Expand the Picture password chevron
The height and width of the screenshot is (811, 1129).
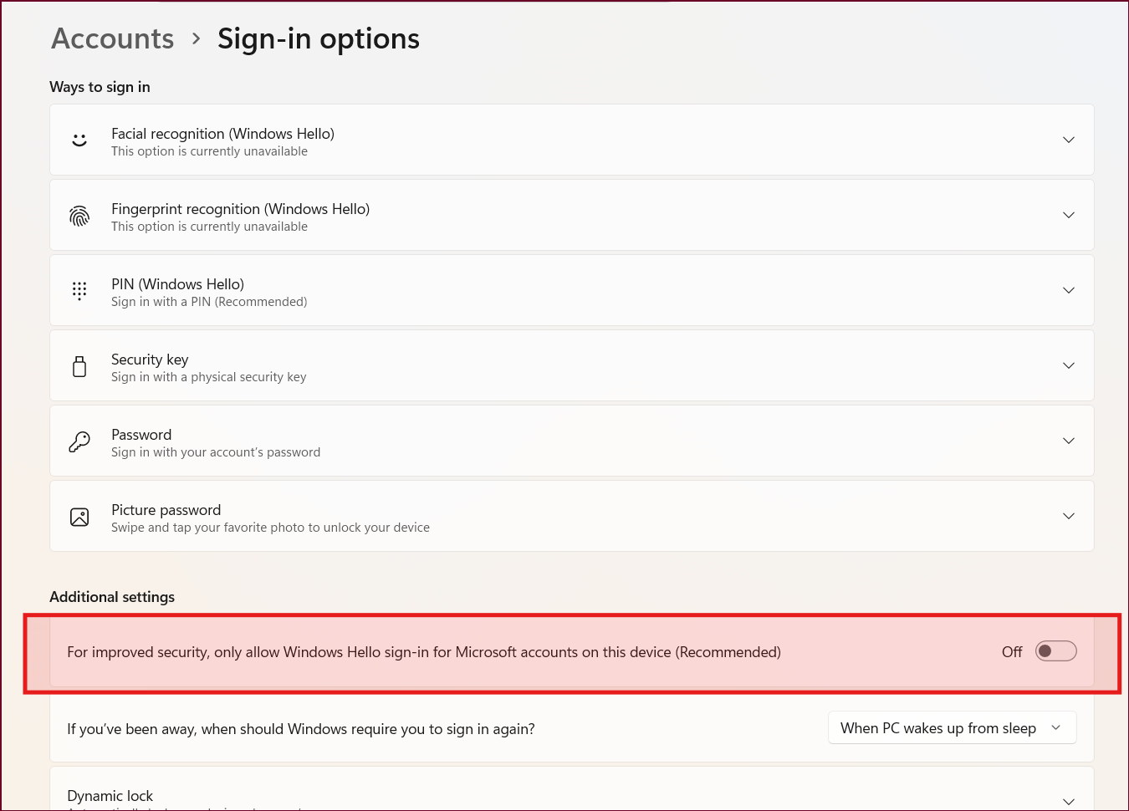(1069, 516)
